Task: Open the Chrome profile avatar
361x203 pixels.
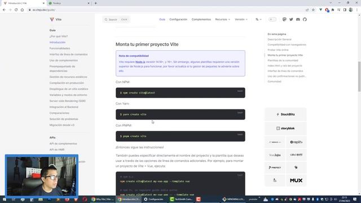Action: click(x=351, y=10)
